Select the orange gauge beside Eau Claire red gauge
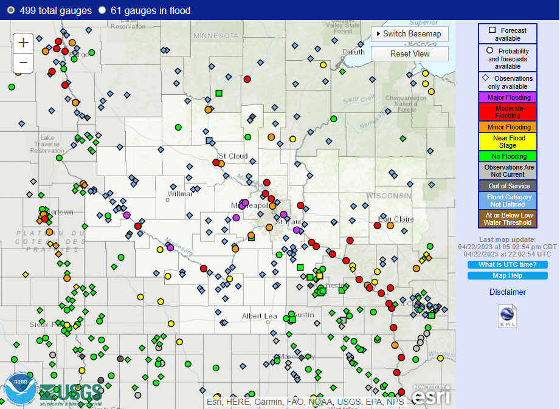The width and height of the screenshot is (560, 409). coord(390,225)
